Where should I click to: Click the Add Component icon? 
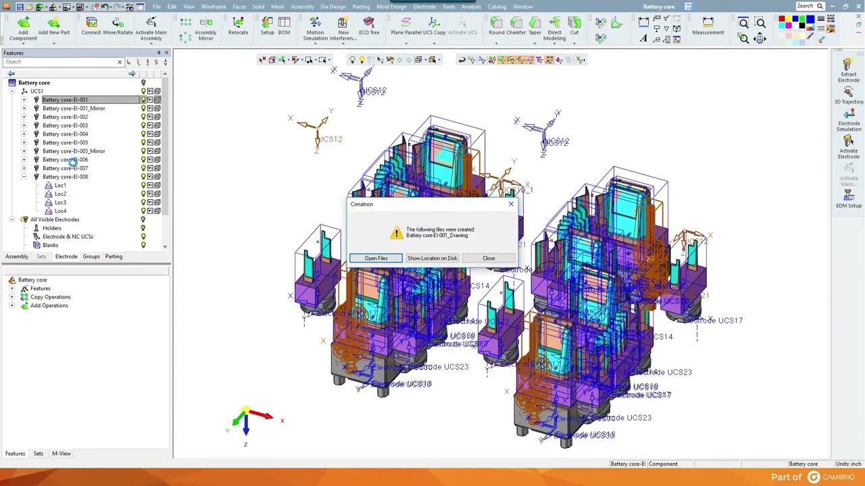(23, 28)
